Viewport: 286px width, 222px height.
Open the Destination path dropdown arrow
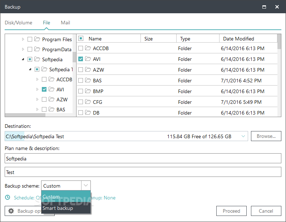[x=243, y=136]
